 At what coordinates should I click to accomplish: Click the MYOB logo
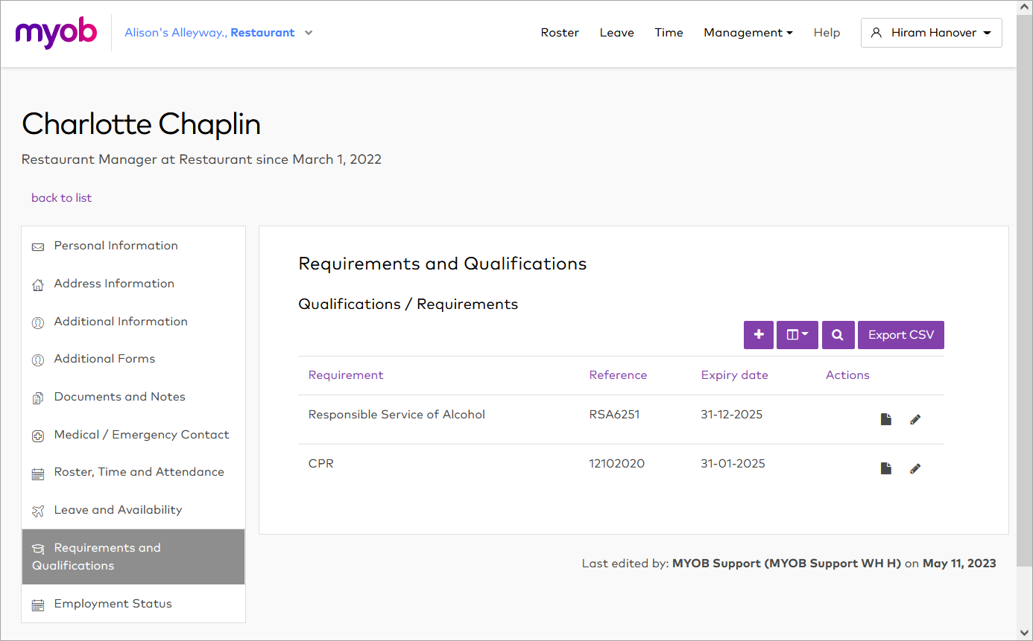[56, 33]
